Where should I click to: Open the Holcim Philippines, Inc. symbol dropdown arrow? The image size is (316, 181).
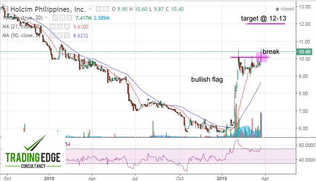click(90, 9)
